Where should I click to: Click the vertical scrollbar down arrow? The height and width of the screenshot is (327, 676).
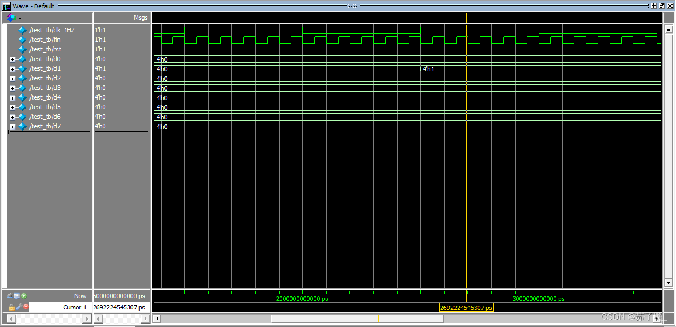pos(669,283)
